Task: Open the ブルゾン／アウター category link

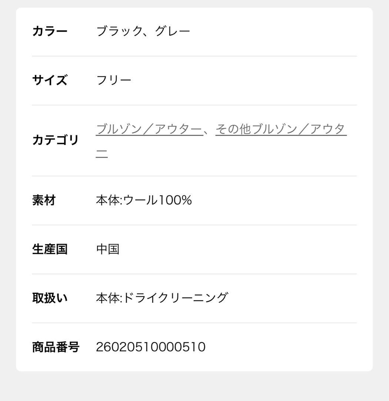Action: 149,129
